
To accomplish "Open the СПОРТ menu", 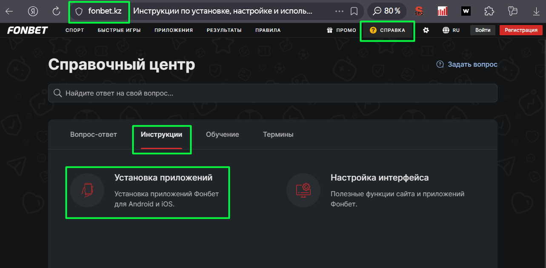I will coord(75,30).
